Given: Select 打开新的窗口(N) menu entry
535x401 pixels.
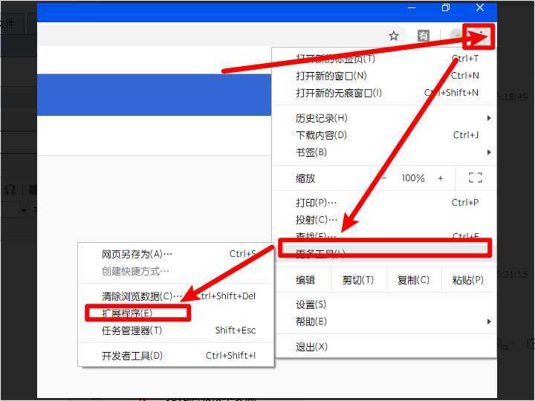Looking at the screenshot, I should (x=384, y=76).
